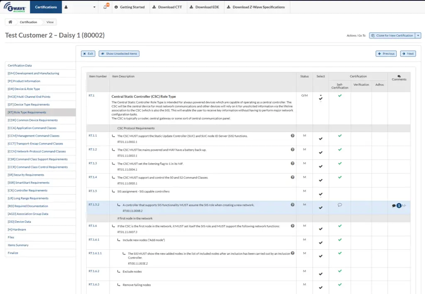Open comments counter for RT.1.5.2 row
425x294 pixels.
click(x=399, y=205)
